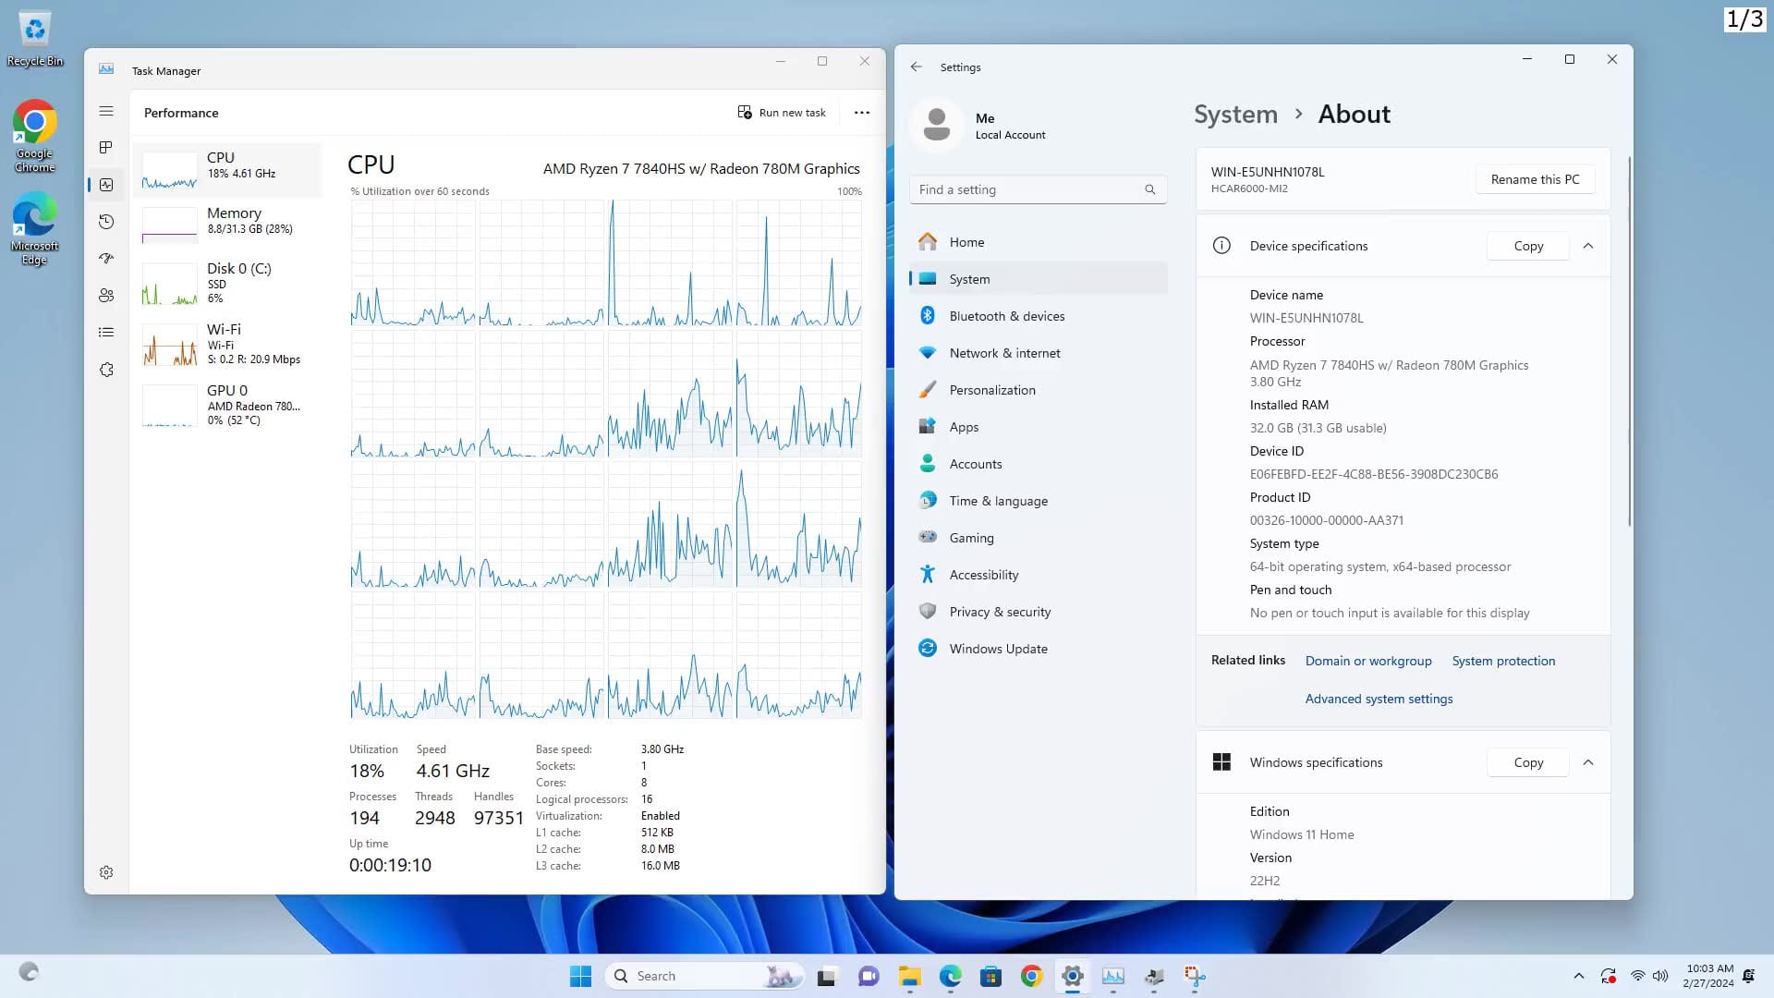The image size is (1774, 998).
Task: Select Wi-Fi in the performance list
Action: coord(227,344)
